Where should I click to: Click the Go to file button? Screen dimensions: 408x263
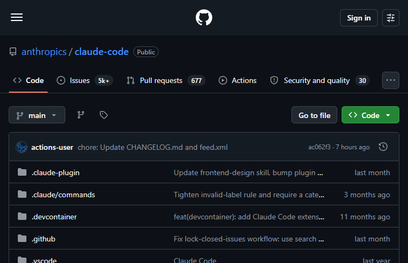point(314,115)
